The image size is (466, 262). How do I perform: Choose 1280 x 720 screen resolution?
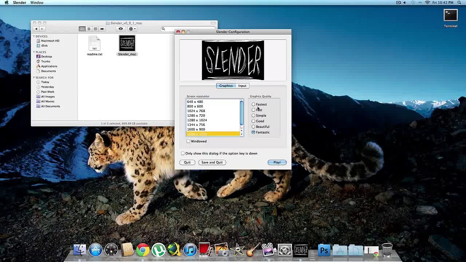(x=213, y=116)
